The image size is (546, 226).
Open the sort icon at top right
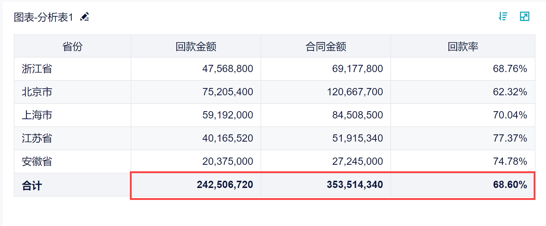(x=503, y=16)
